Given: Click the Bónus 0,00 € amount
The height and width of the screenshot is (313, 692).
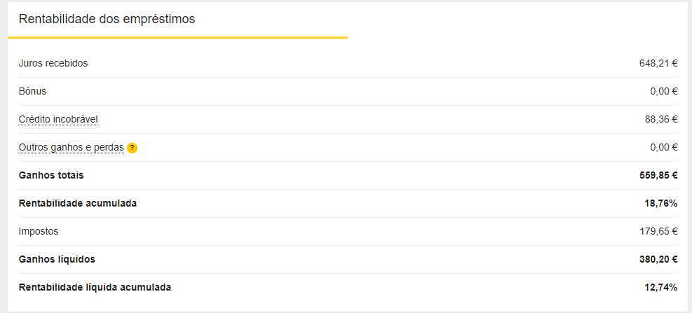Looking at the screenshot, I should click(663, 91).
